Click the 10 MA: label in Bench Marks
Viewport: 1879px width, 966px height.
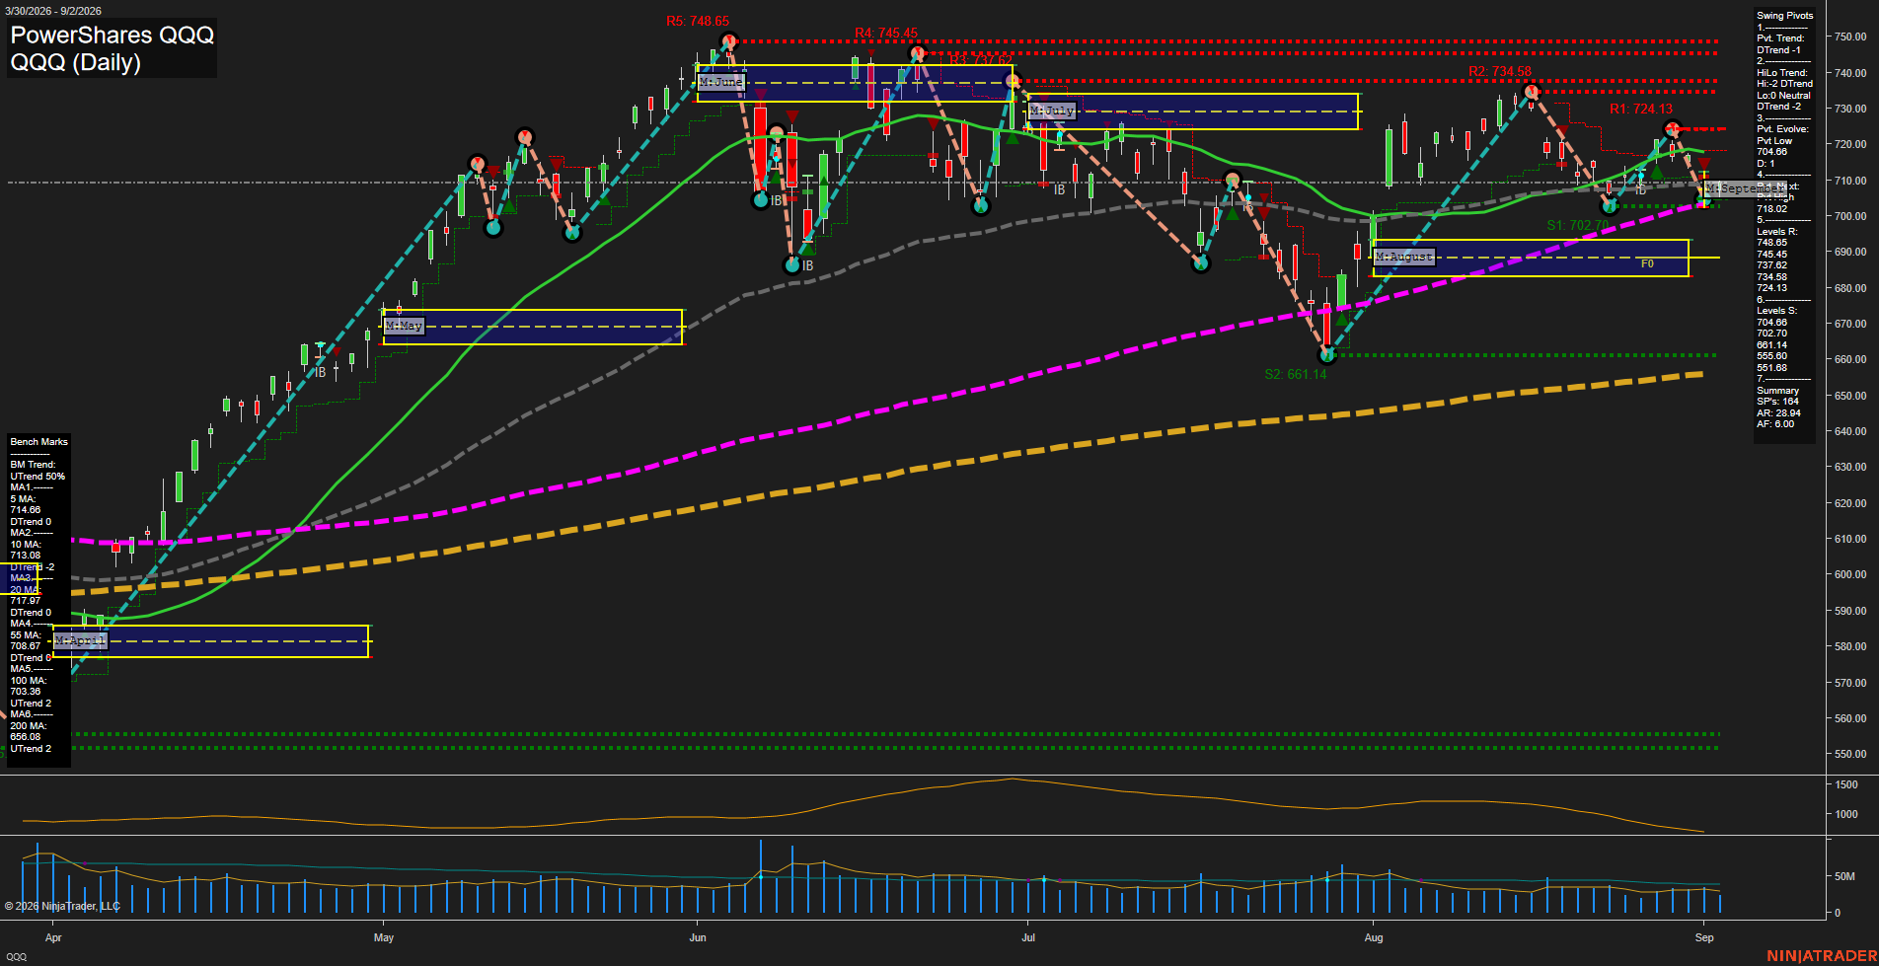pyautogui.click(x=26, y=545)
